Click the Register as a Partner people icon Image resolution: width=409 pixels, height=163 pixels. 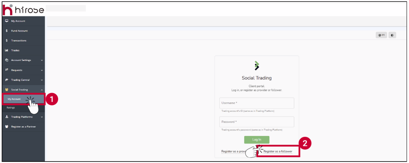click(x=7, y=126)
